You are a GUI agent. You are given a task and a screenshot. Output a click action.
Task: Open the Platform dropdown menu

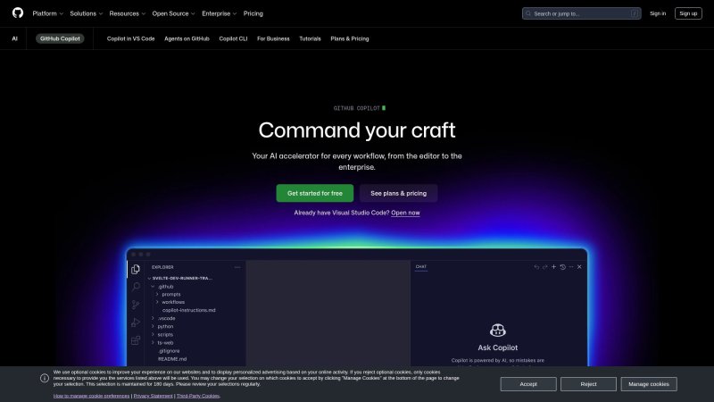pos(48,13)
